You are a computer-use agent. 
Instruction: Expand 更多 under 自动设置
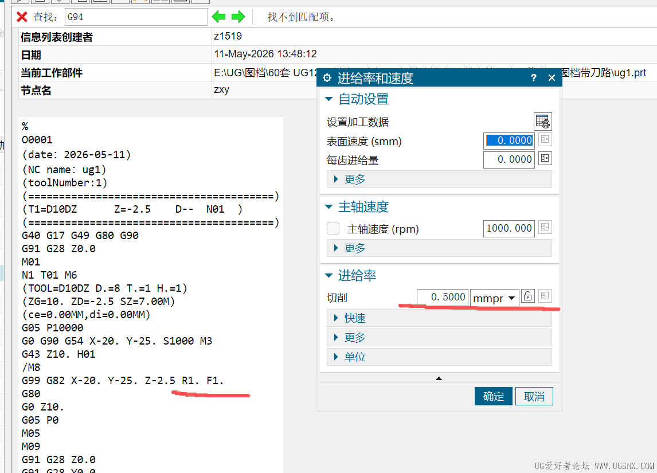pyautogui.click(x=439, y=179)
